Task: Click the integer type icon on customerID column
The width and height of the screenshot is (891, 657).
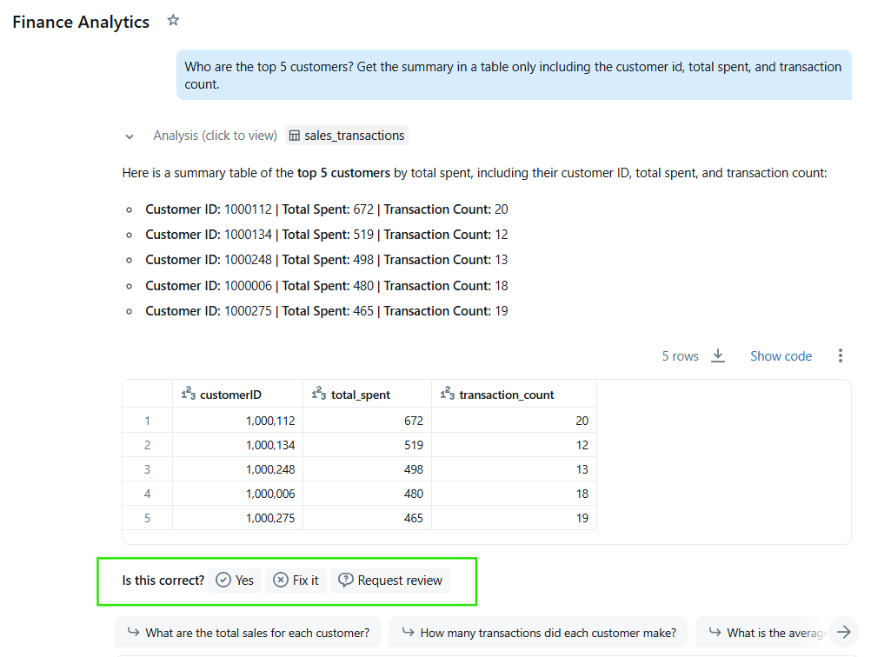Action: 190,393
